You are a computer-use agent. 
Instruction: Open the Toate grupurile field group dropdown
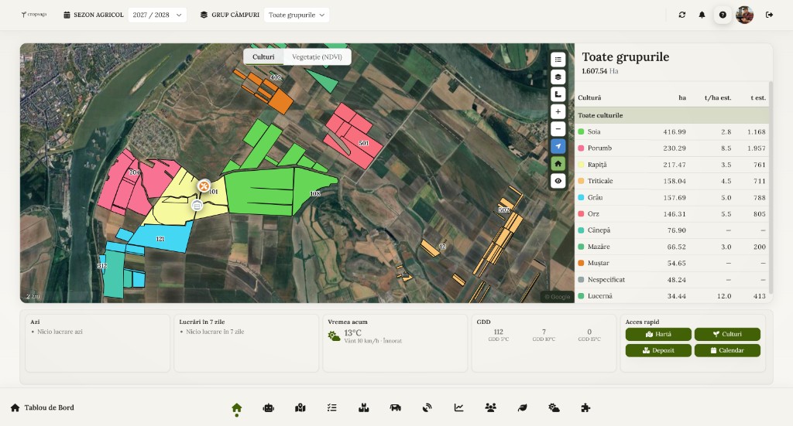(x=297, y=15)
